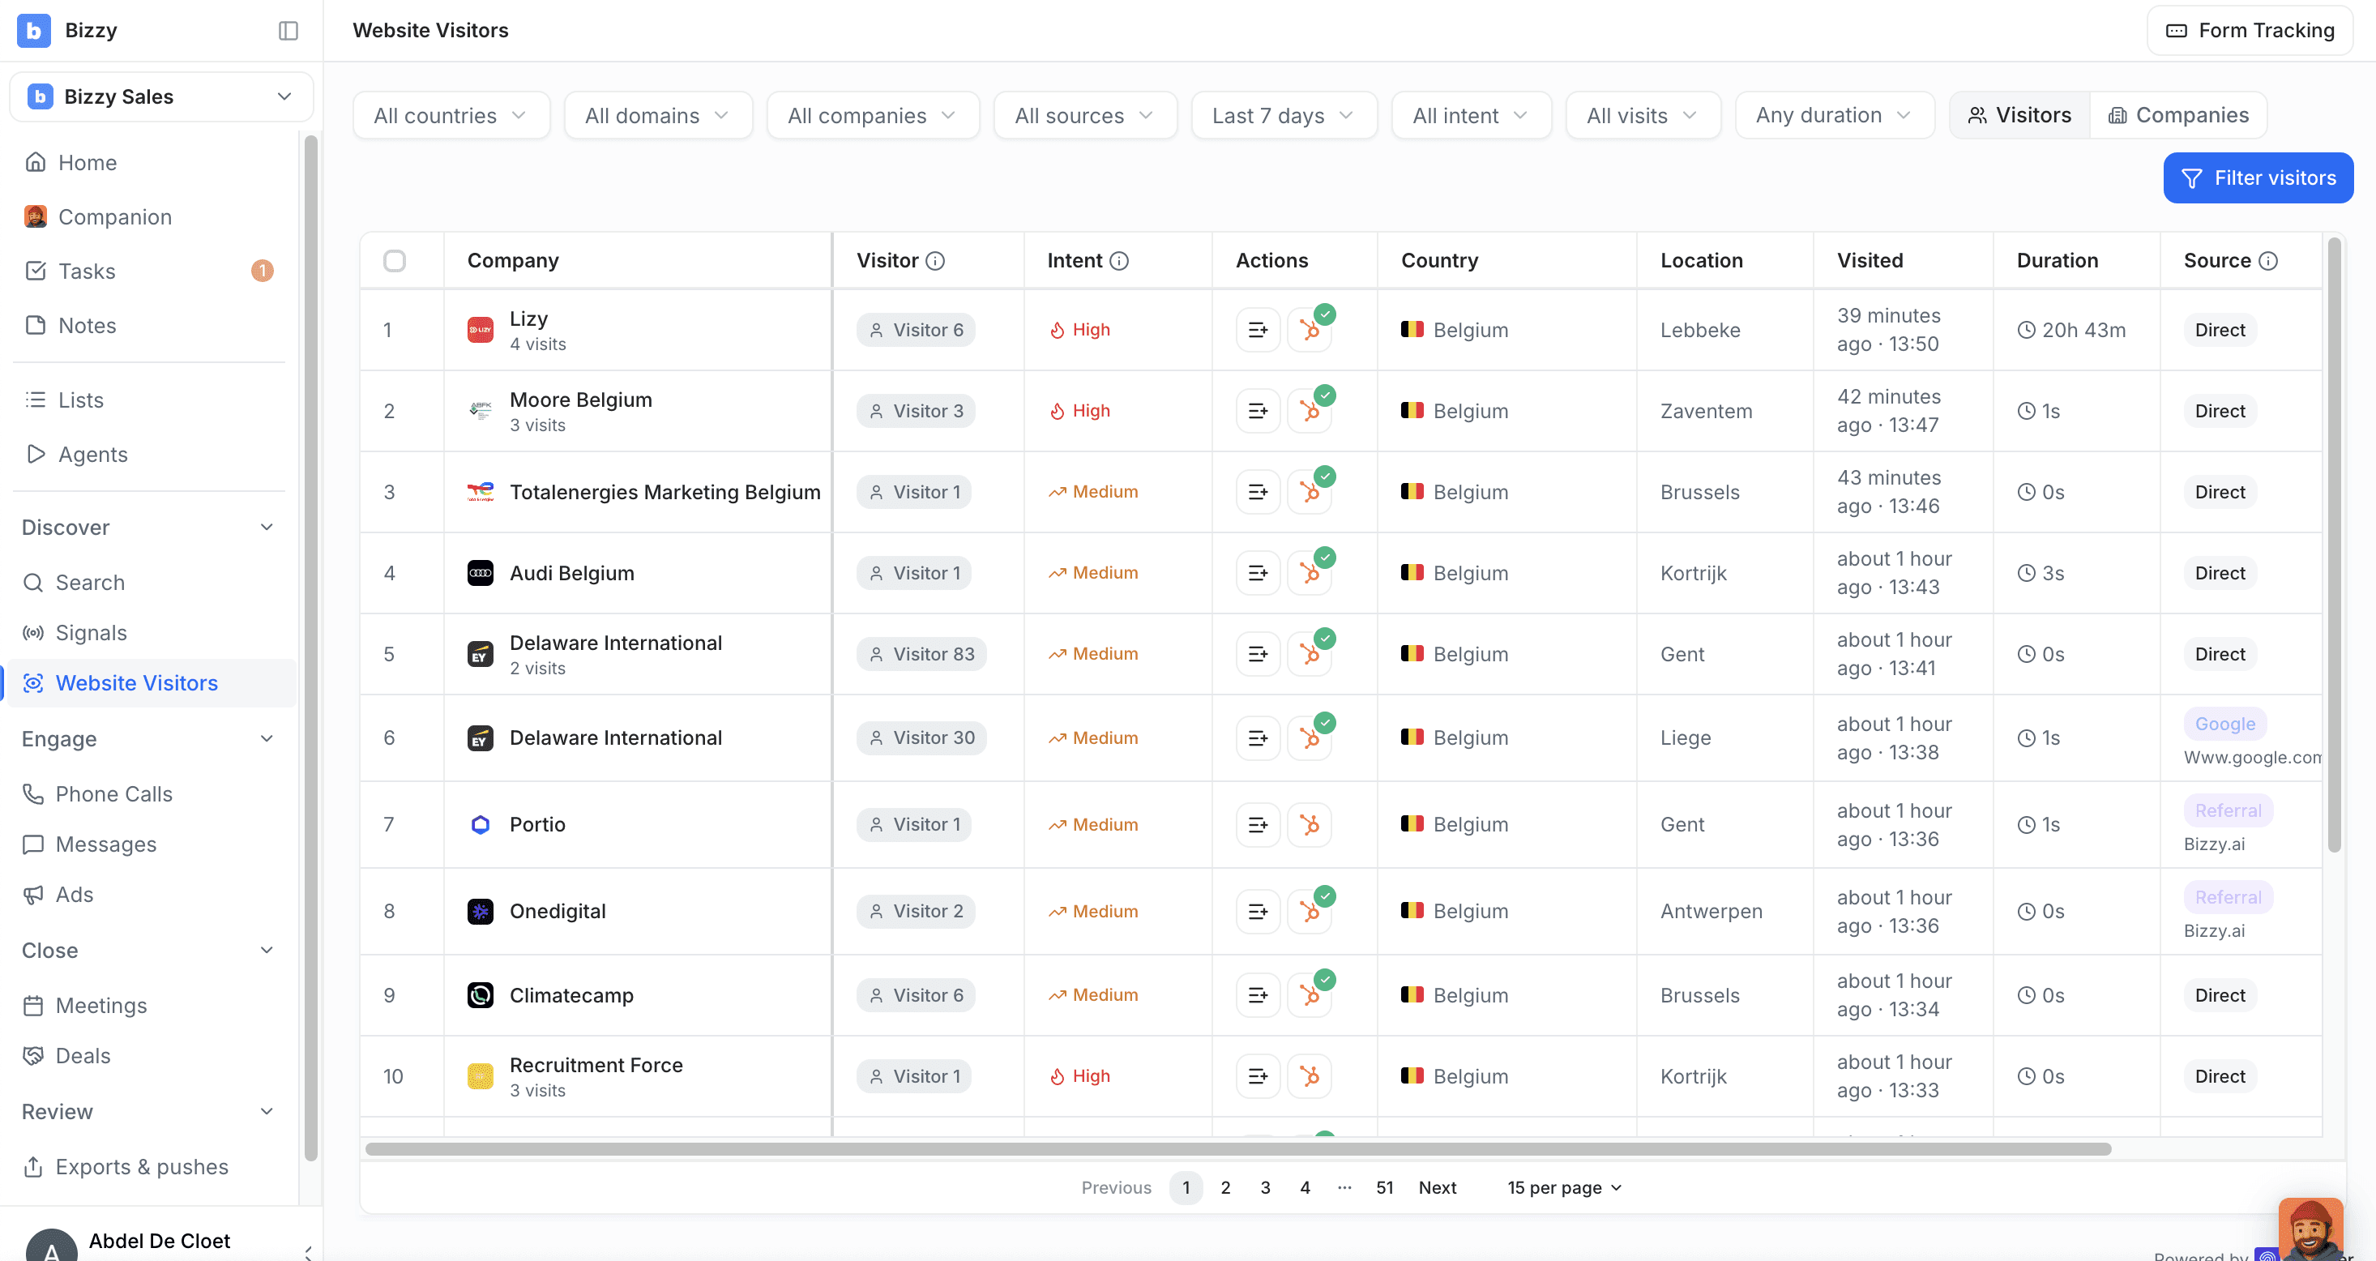This screenshot has width=2376, height=1261.
Task: Open the All companies filter dropdown
Action: (873, 115)
